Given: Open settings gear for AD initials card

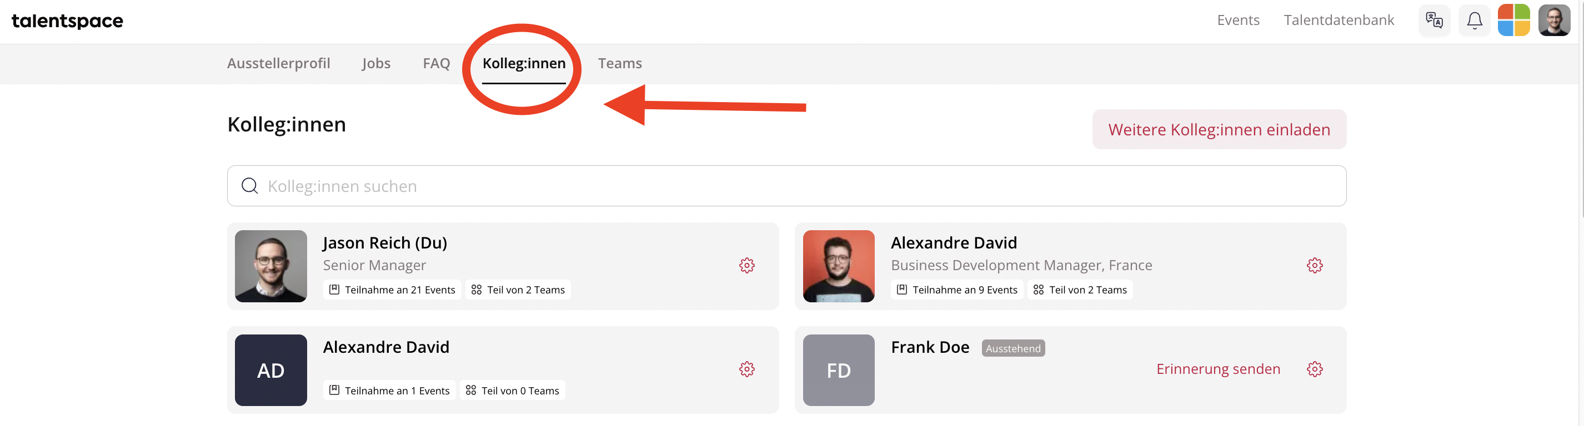Looking at the screenshot, I should (746, 369).
